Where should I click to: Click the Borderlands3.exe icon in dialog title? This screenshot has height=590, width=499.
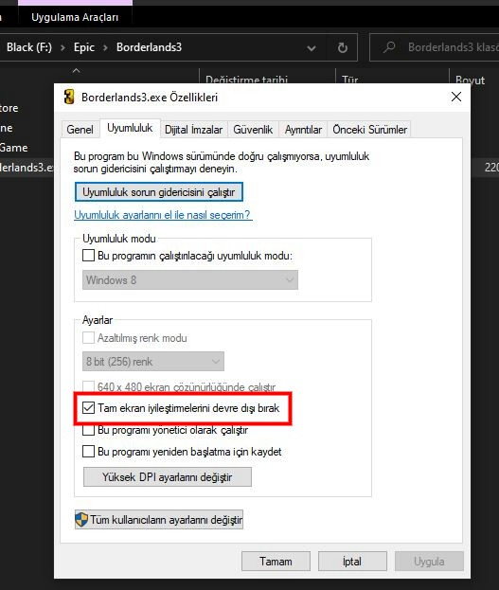point(69,98)
